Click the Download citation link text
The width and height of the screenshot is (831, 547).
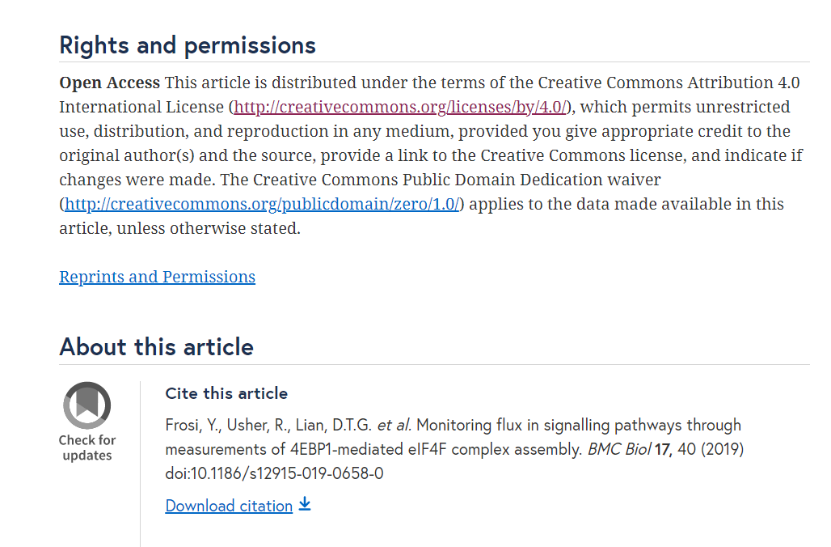pos(229,506)
